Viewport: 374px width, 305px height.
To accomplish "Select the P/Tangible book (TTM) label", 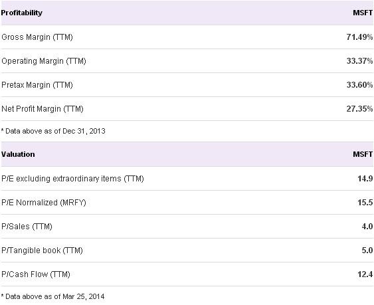I will 42,251.
